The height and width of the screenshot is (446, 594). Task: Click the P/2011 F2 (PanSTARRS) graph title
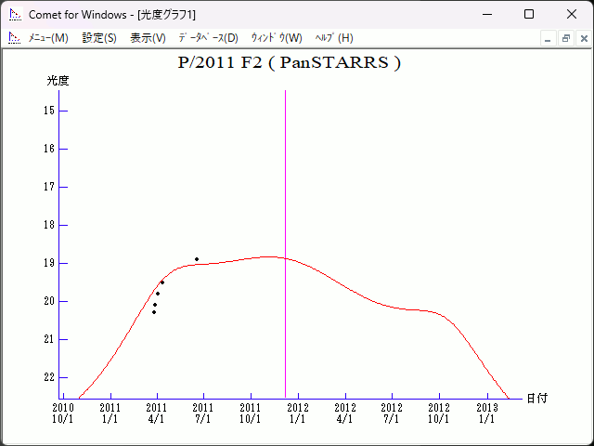pos(289,63)
